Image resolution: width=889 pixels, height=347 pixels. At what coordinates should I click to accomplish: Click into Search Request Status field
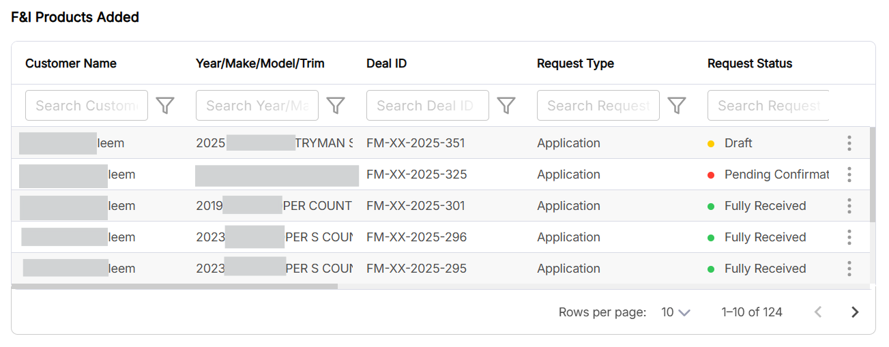tap(768, 106)
